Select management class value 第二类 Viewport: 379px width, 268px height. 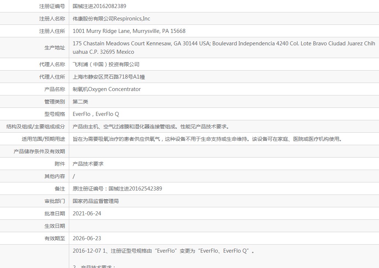(x=81, y=102)
